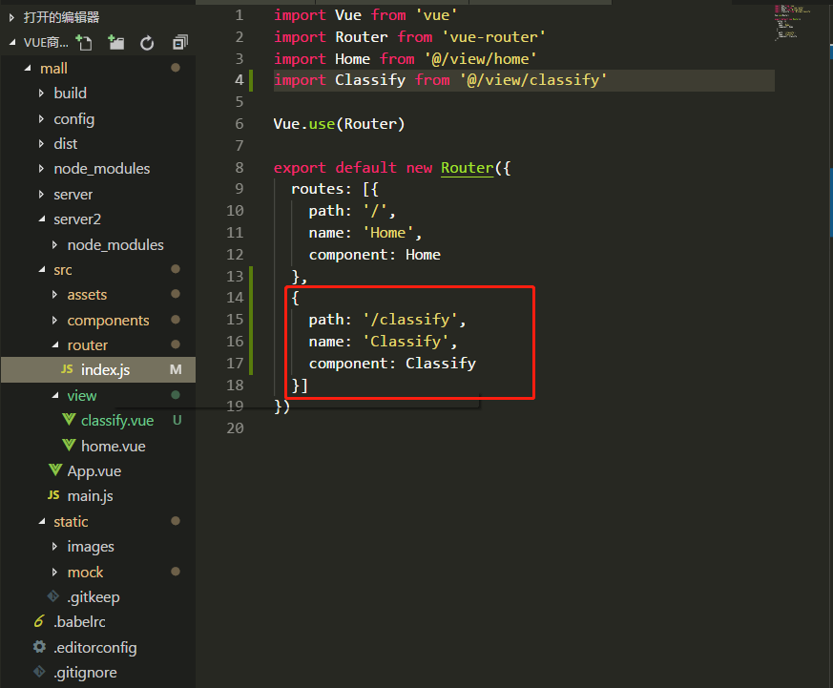Expand node_modules inside server2
Viewport: 833px width, 688px height.
tap(54, 244)
